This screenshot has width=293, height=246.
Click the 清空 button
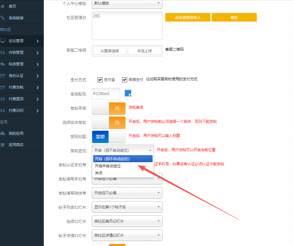tap(234, 18)
